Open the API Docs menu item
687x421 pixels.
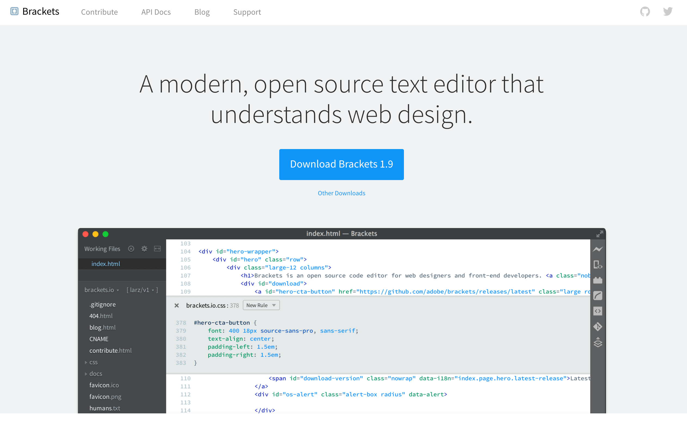156,12
